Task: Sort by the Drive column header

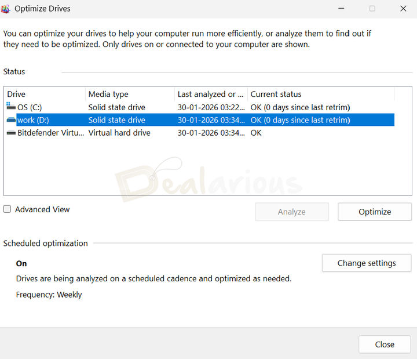Action: 45,94
